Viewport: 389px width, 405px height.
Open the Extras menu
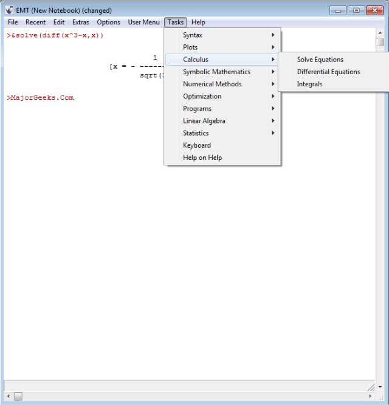81,22
